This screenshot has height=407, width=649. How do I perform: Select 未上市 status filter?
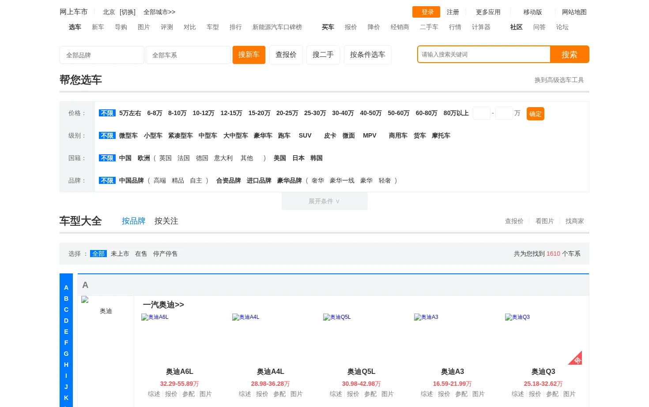coord(120,254)
